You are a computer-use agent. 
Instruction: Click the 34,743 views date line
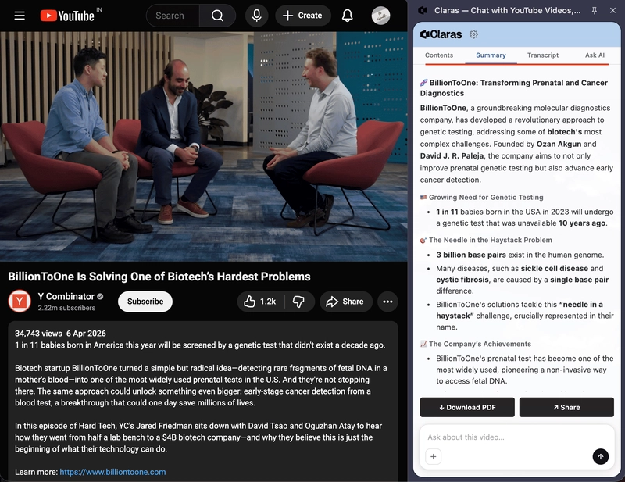coord(60,334)
